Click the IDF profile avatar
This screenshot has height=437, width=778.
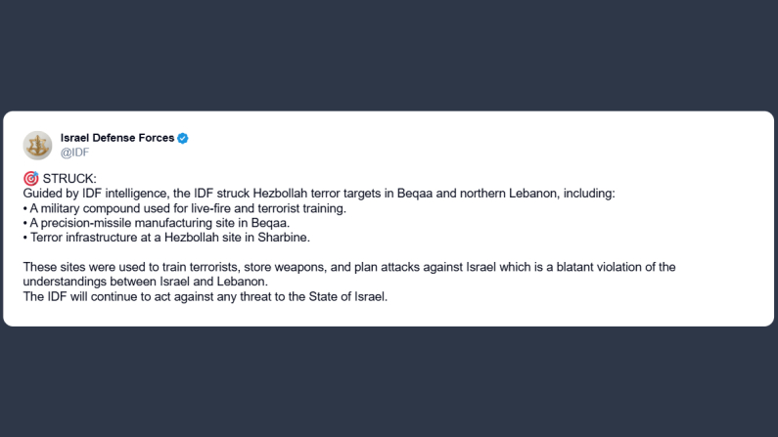pyautogui.click(x=38, y=145)
